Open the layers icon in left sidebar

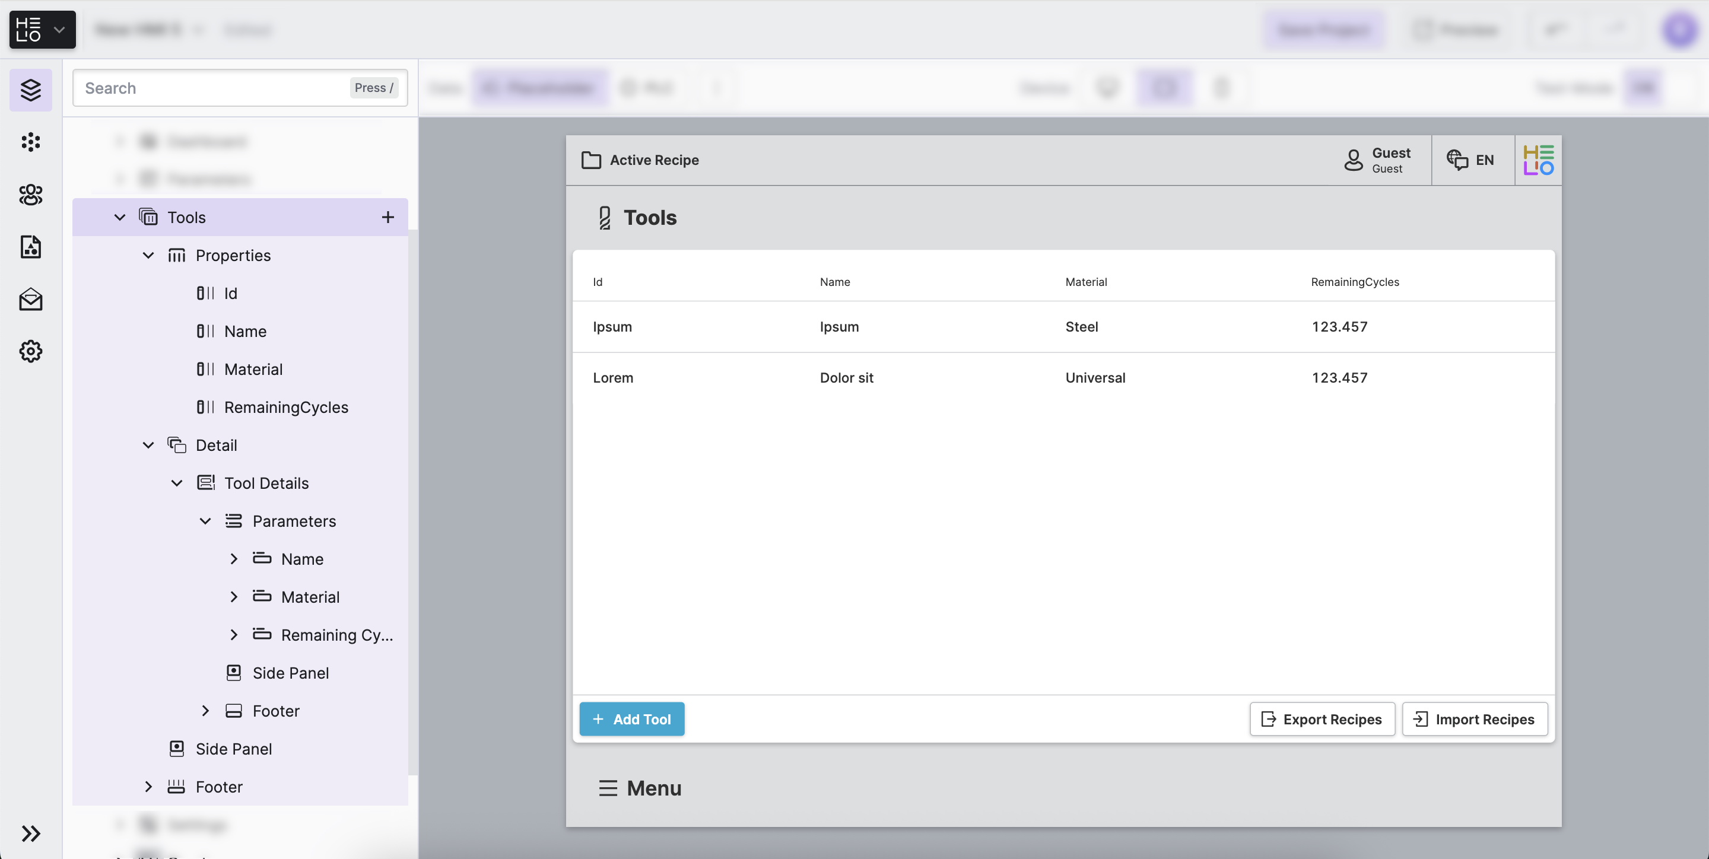tap(30, 90)
